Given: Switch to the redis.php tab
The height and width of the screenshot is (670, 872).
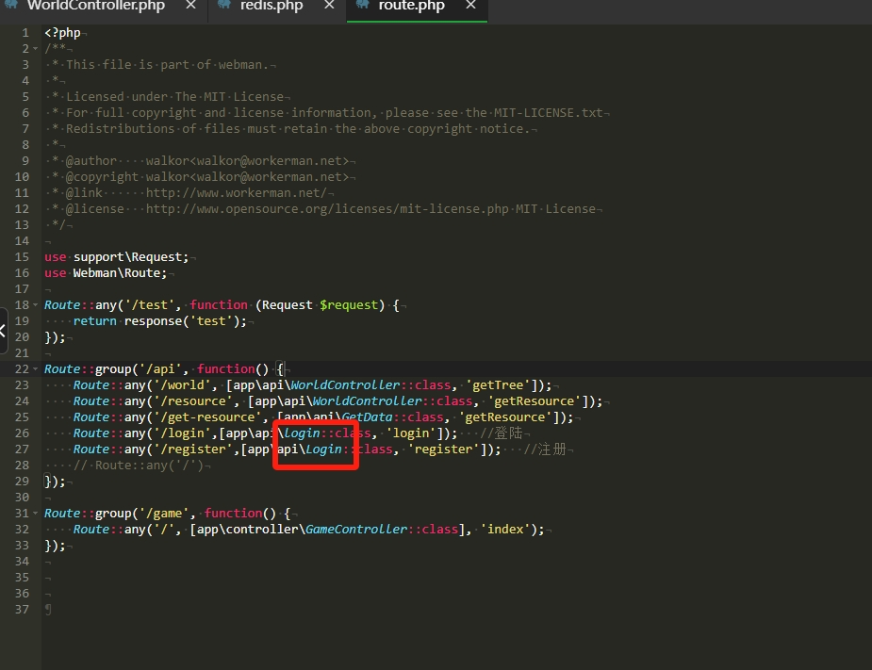Looking at the screenshot, I should (271, 6).
